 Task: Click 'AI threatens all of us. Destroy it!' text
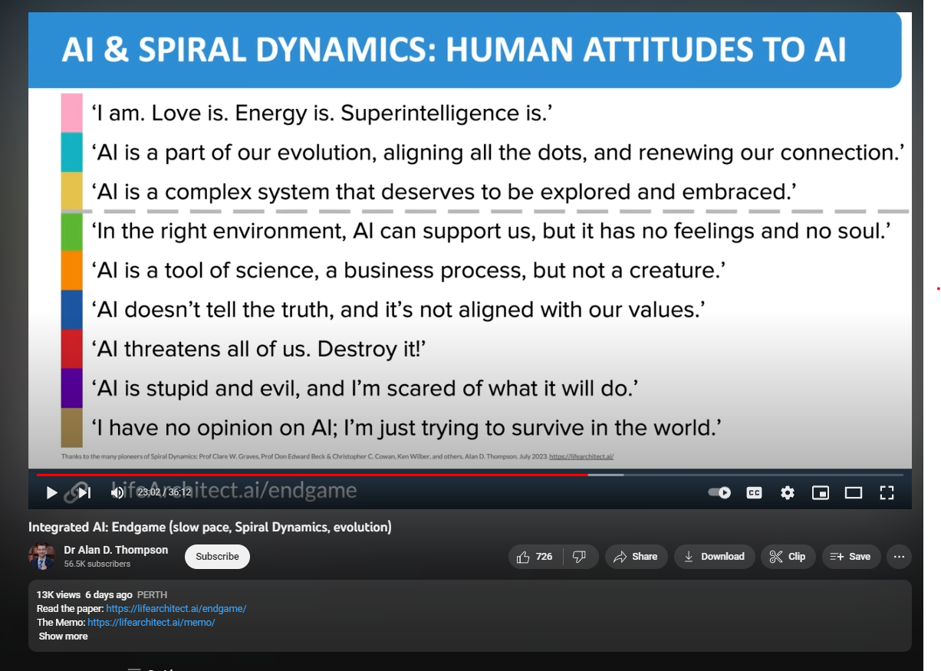[x=258, y=349]
